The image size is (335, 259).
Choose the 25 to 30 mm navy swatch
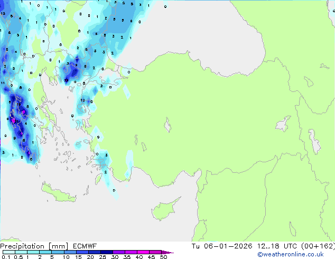click(x=106, y=252)
